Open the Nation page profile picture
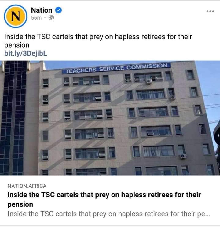This screenshot has width=220, height=227. click(16, 16)
